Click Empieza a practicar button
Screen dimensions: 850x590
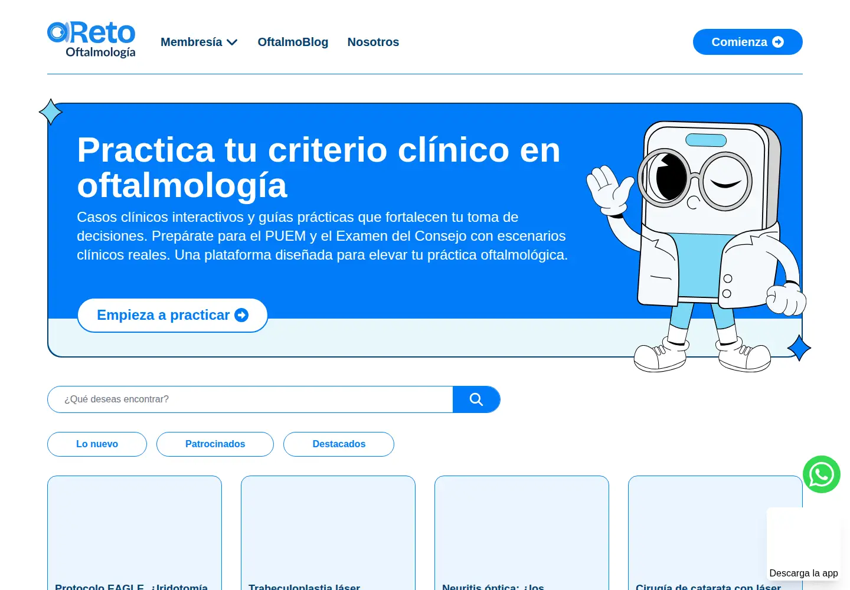172,315
